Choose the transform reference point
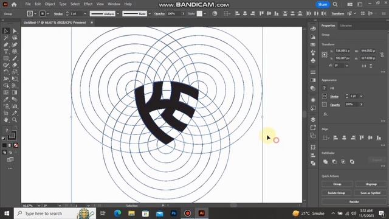Screen dimensions: 389x219 tap(325, 55)
